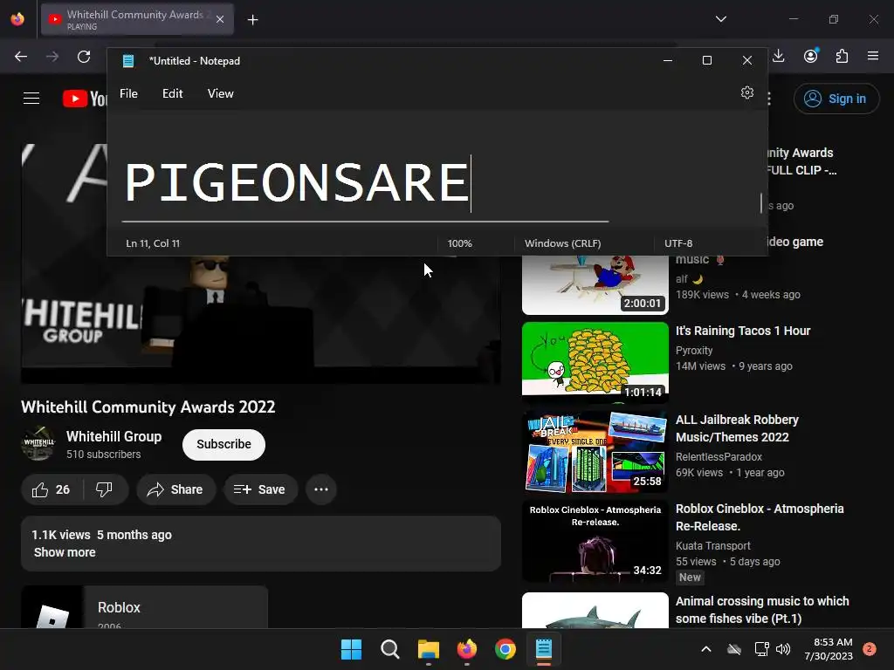Viewport: 894px width, 670px height.
Task: Select the Whitehill Community Awards tab
Action: [x=137, y=19]
